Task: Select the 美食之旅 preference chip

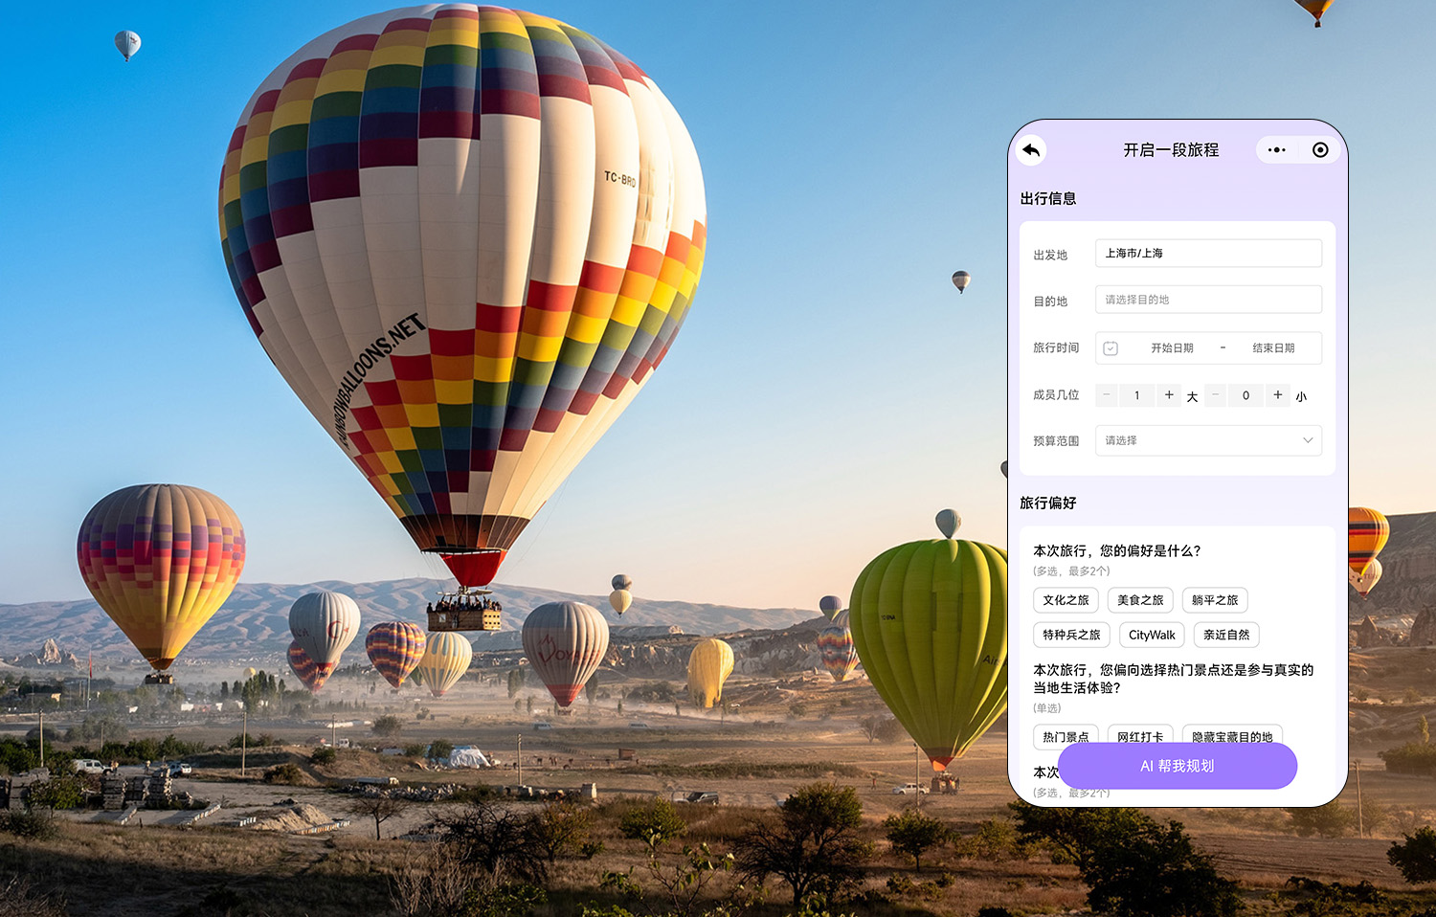Action: click(1140, 600)
